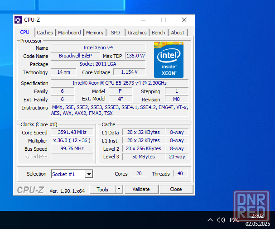
Task: Expand the Socket #1 selection dropdown
Action: (x=89, y=174)
